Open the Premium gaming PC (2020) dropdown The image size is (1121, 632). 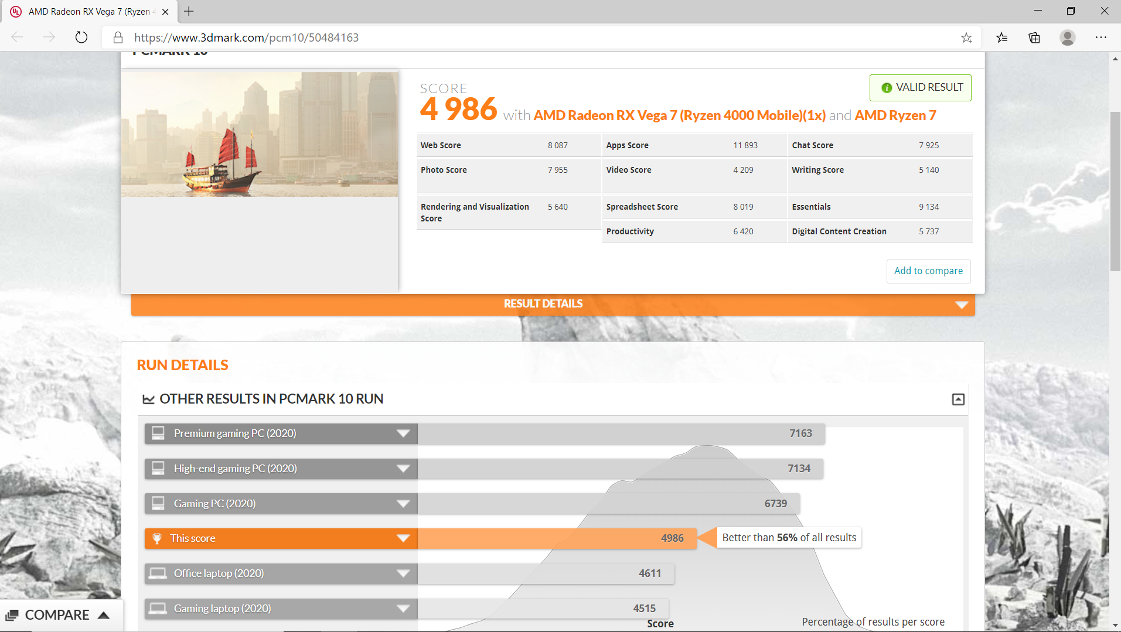pos(402,433)
